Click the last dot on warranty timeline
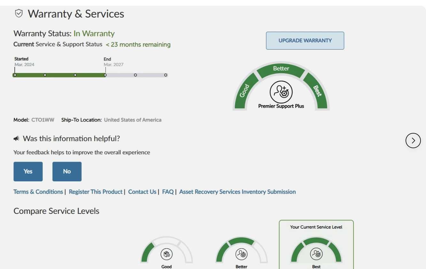 [166, 75]
